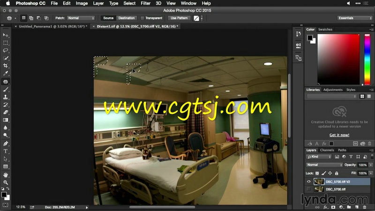Select the Quick Selection tool
This screenshot has width=375, height=211.
[5, 58]
